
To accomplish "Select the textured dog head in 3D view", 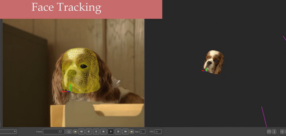I will pos(214,62).
